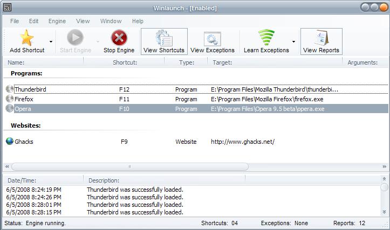Click the Firefox row disc icon
The width and height of the screenshot is (390, 230).
pyautogui.click(x=10, y=99)
